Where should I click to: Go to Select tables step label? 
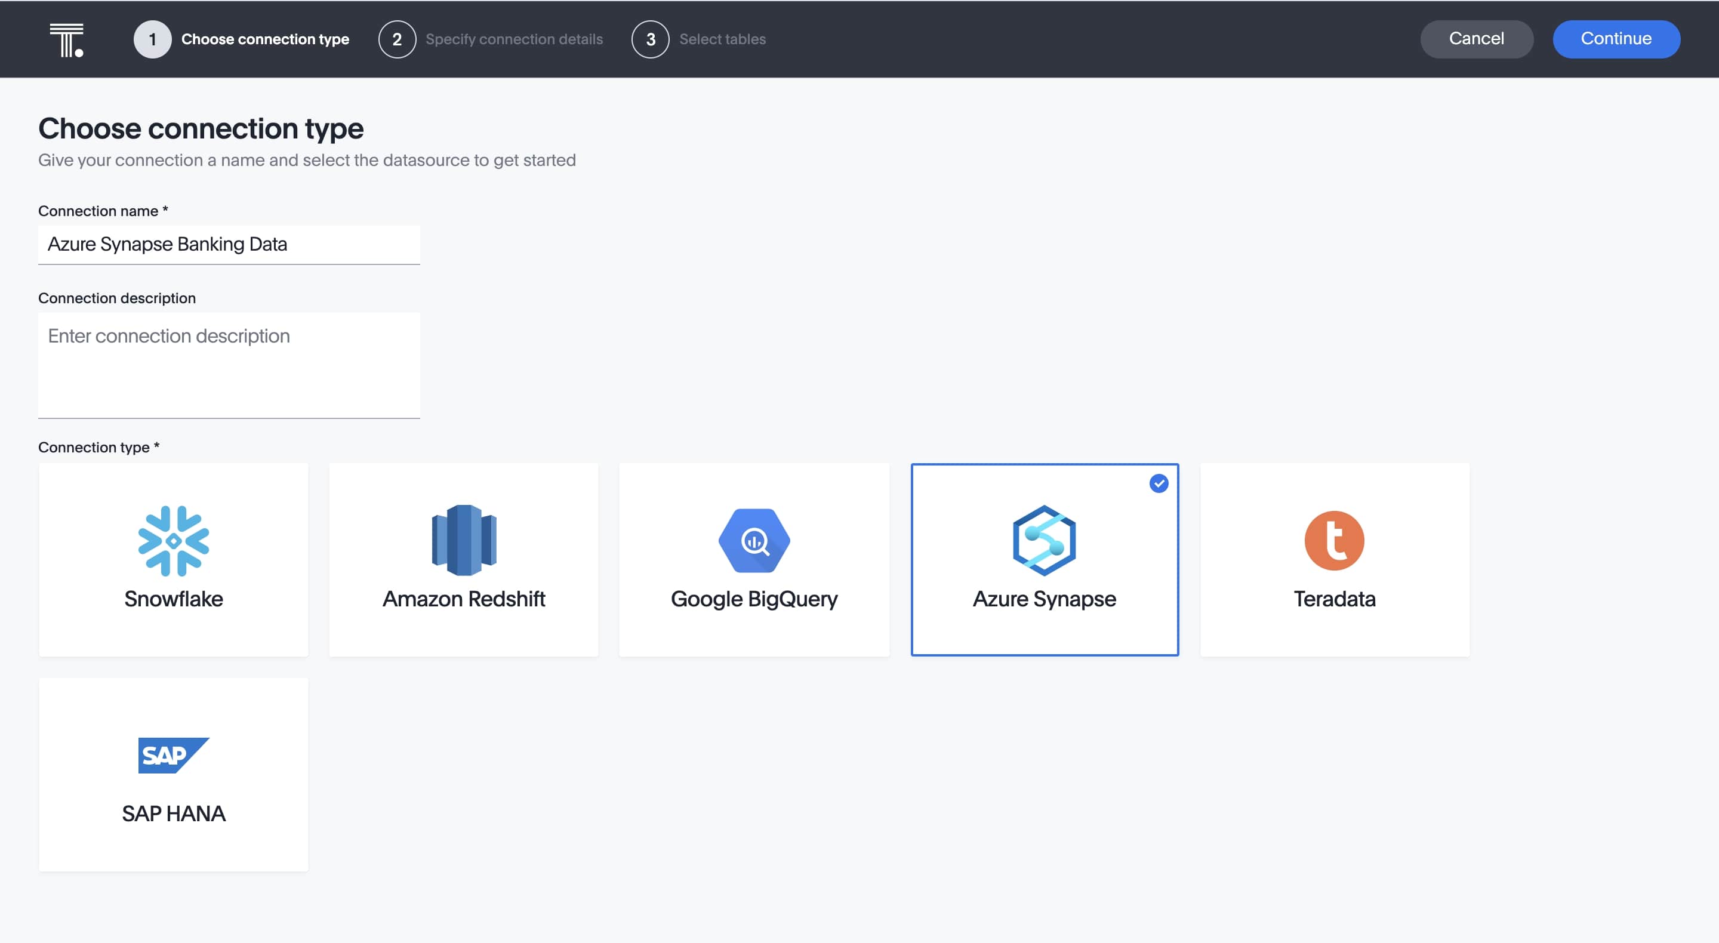coord(723,39)
